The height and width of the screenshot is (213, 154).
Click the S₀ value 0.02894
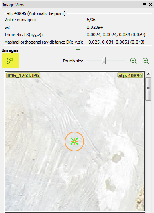[x=95, y=27]
